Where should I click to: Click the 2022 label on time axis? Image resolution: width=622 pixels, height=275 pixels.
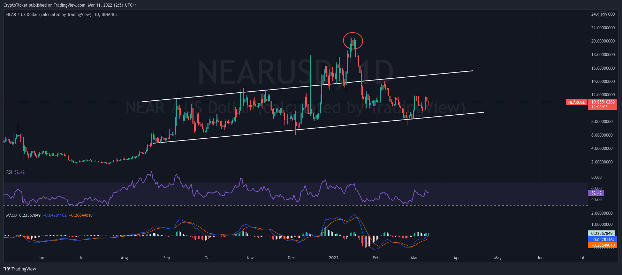click(334, 258)
